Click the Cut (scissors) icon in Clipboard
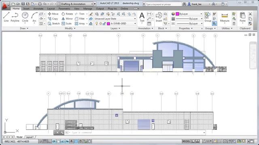259x145 pixels. pos(250,14)
